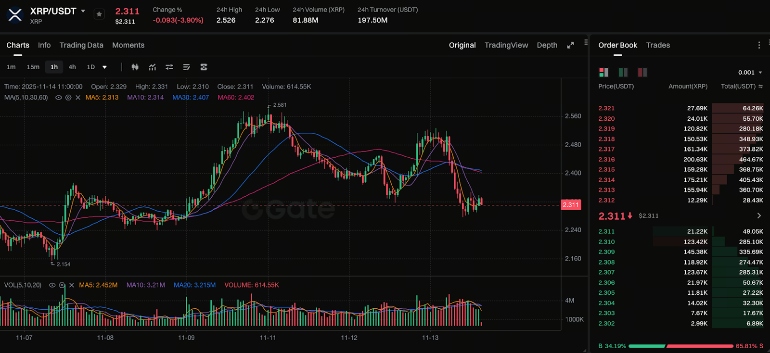Image resolution: width=770 pixels, height=353 pixels.
Task: Open settings for the MA(5,10,30,60) indicator
Action: [x=68, y=98]
